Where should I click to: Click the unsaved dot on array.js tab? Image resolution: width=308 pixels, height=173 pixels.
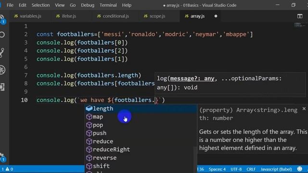point(216,16)
